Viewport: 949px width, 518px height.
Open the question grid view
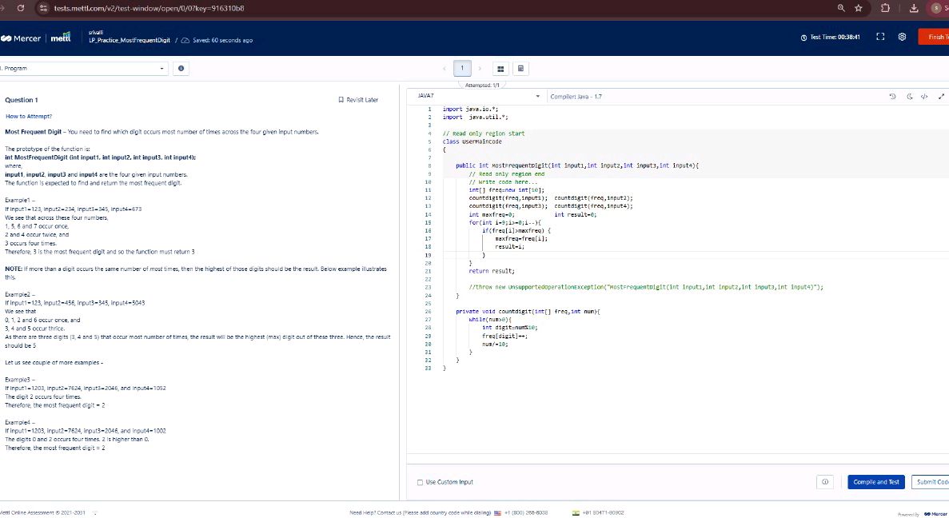[x=501, y=69]
